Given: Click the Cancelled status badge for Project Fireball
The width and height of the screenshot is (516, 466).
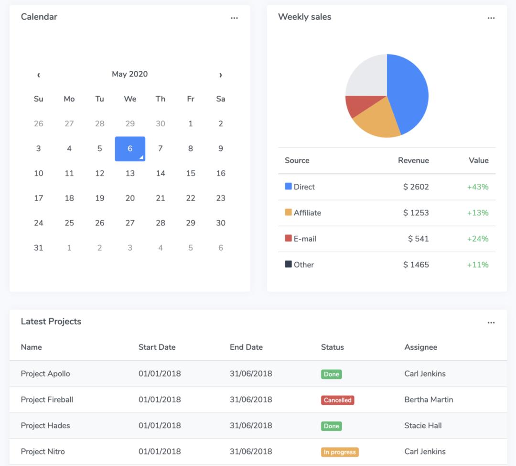Looking at the screenshot, I should click(x=337, y=400).
